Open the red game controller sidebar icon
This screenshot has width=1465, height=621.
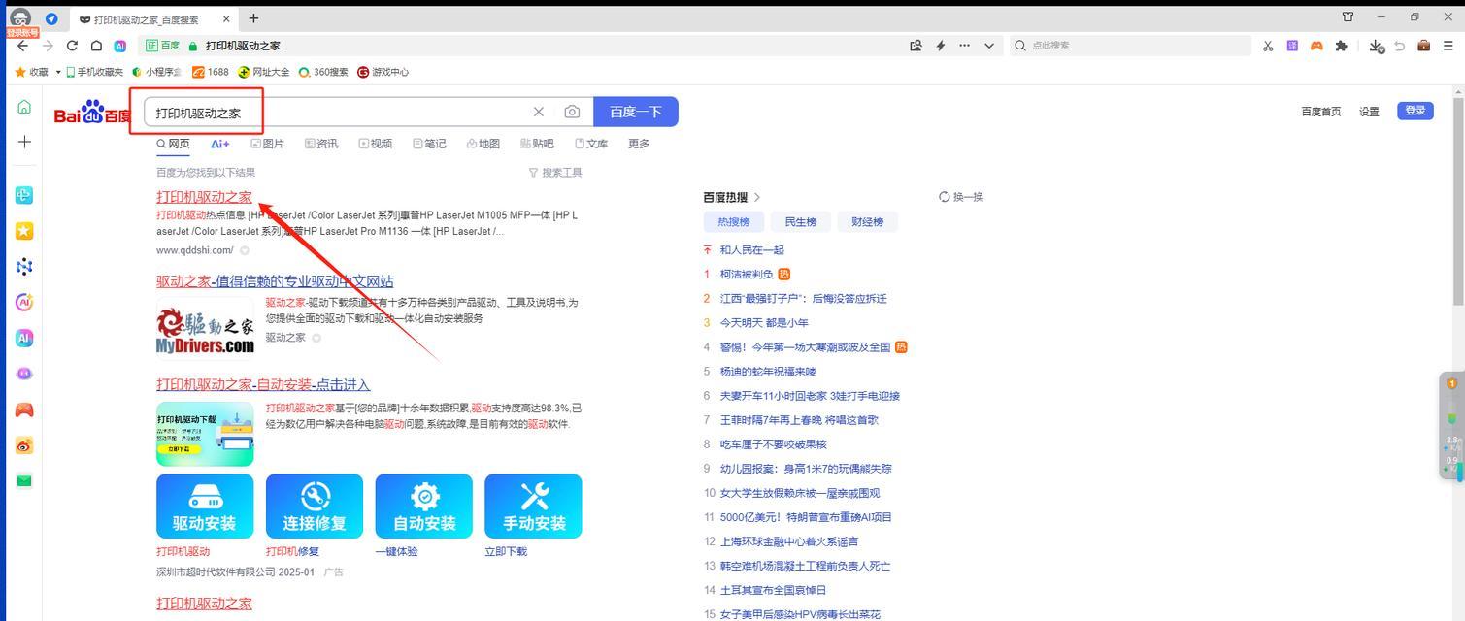[24, 409]
